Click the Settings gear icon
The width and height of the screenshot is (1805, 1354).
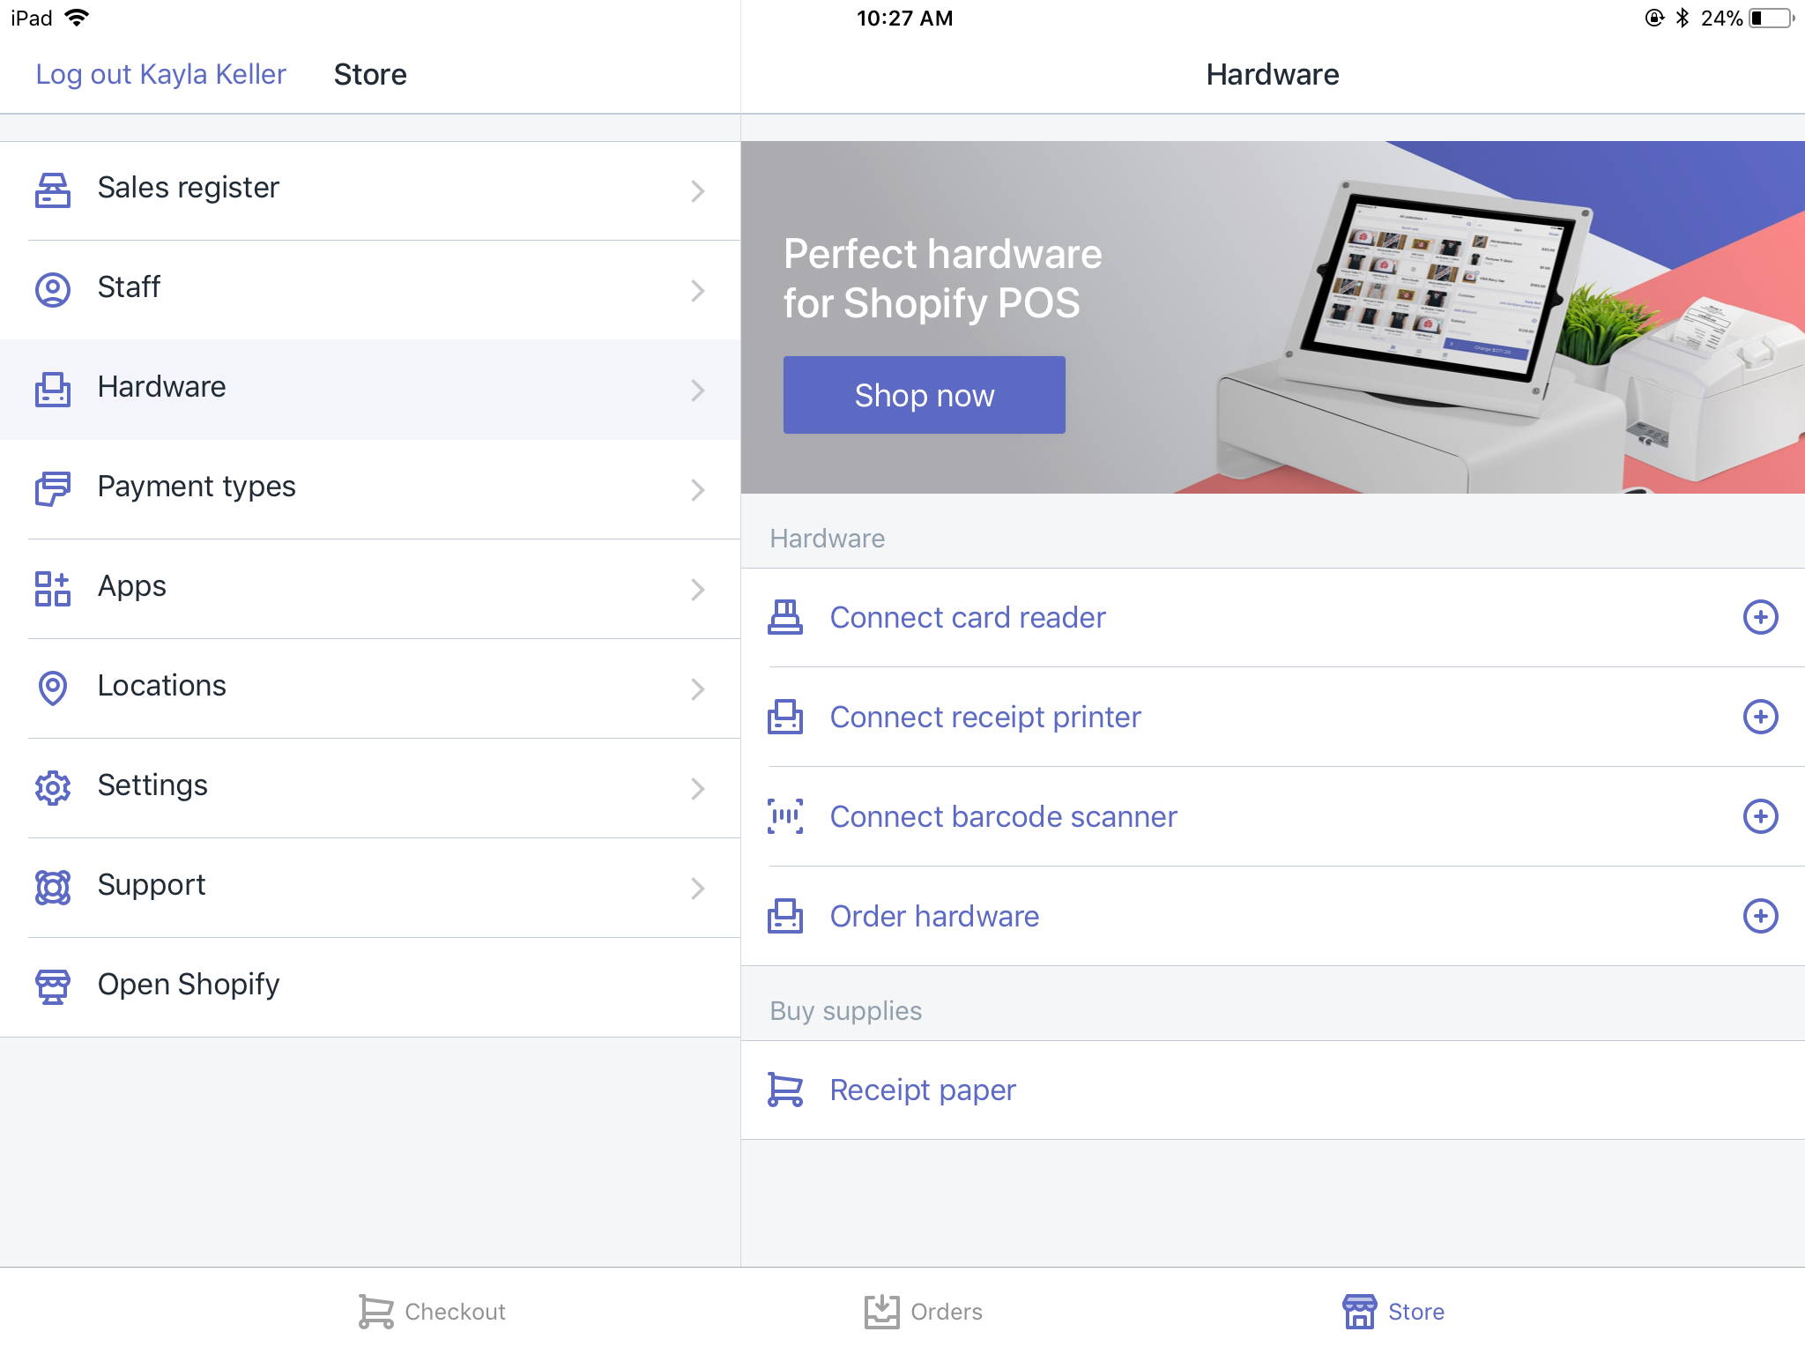[x=53, y=787]
